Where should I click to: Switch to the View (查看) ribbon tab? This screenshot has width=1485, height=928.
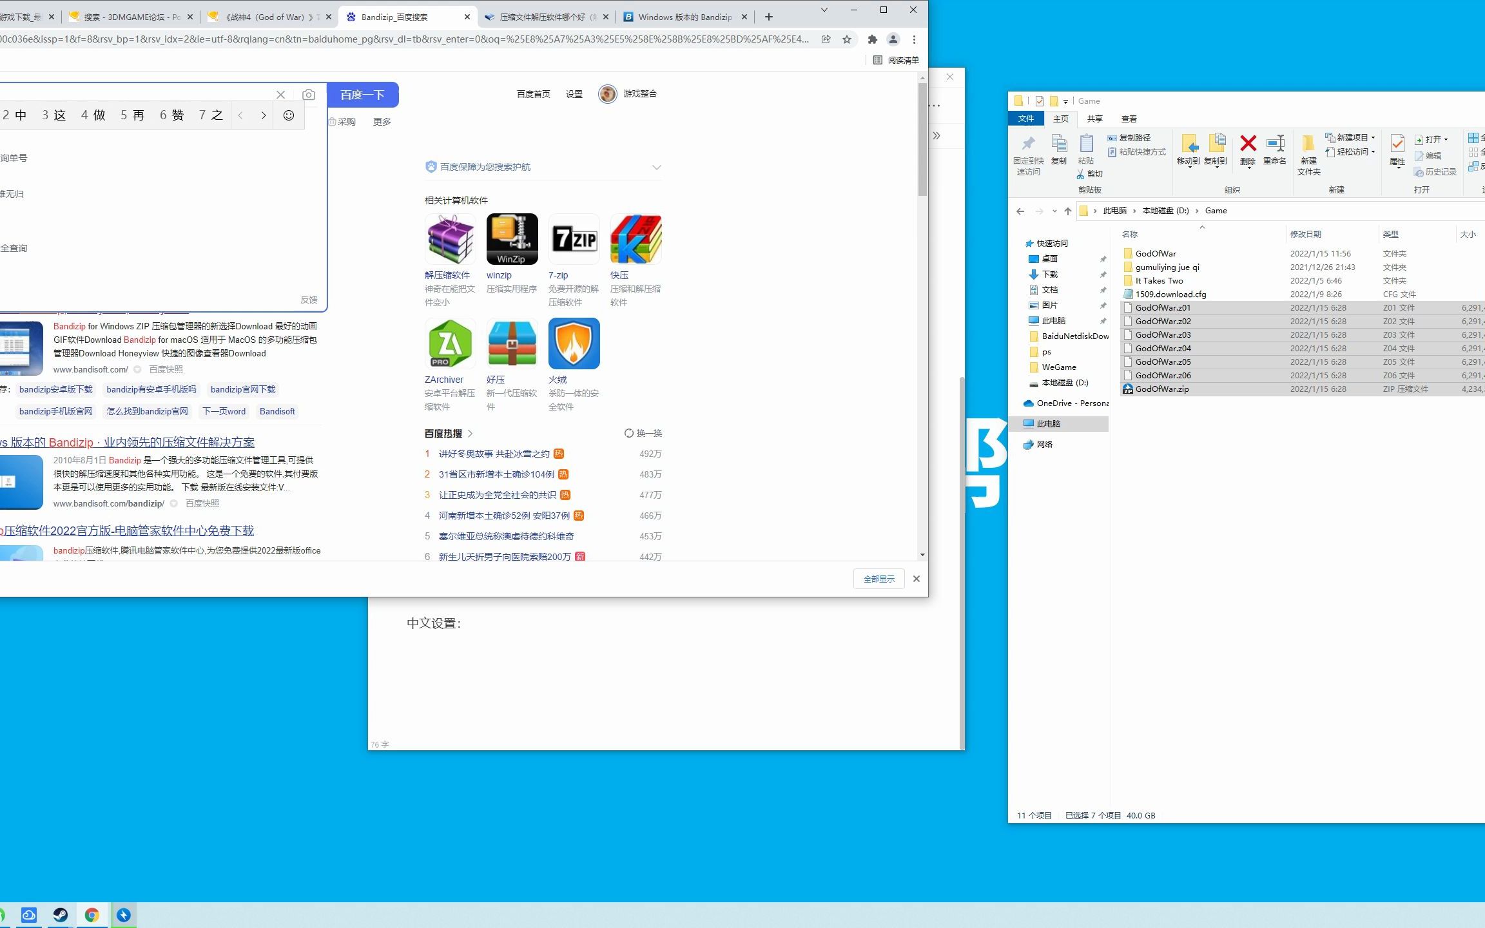[x=1129, y=119]
